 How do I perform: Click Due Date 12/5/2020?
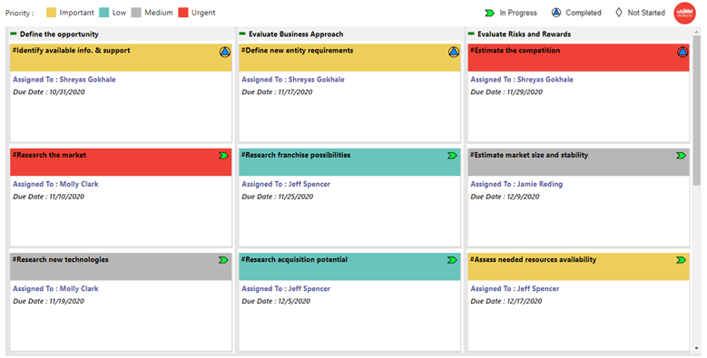[x=276, y=301]
